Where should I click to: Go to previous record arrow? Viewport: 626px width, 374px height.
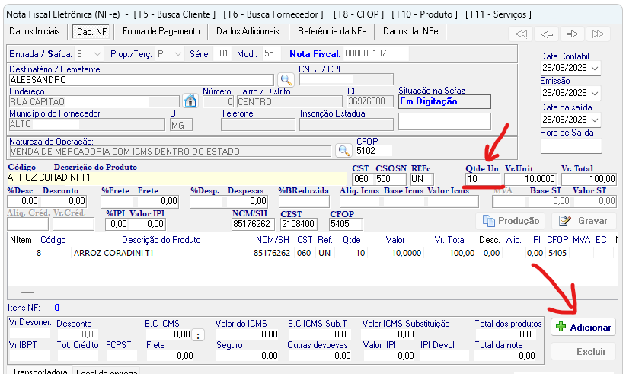click(546, 34)
